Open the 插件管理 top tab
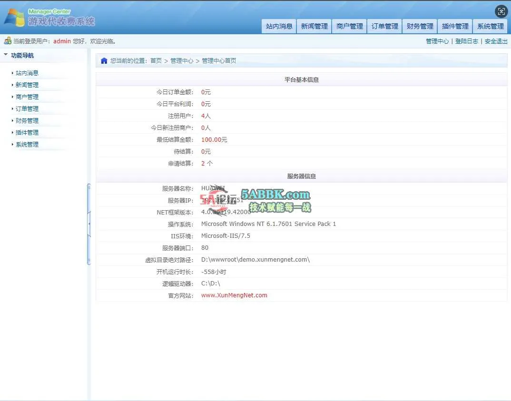The image size is (511, 401). pyautogui.click(x=455, y=26)
